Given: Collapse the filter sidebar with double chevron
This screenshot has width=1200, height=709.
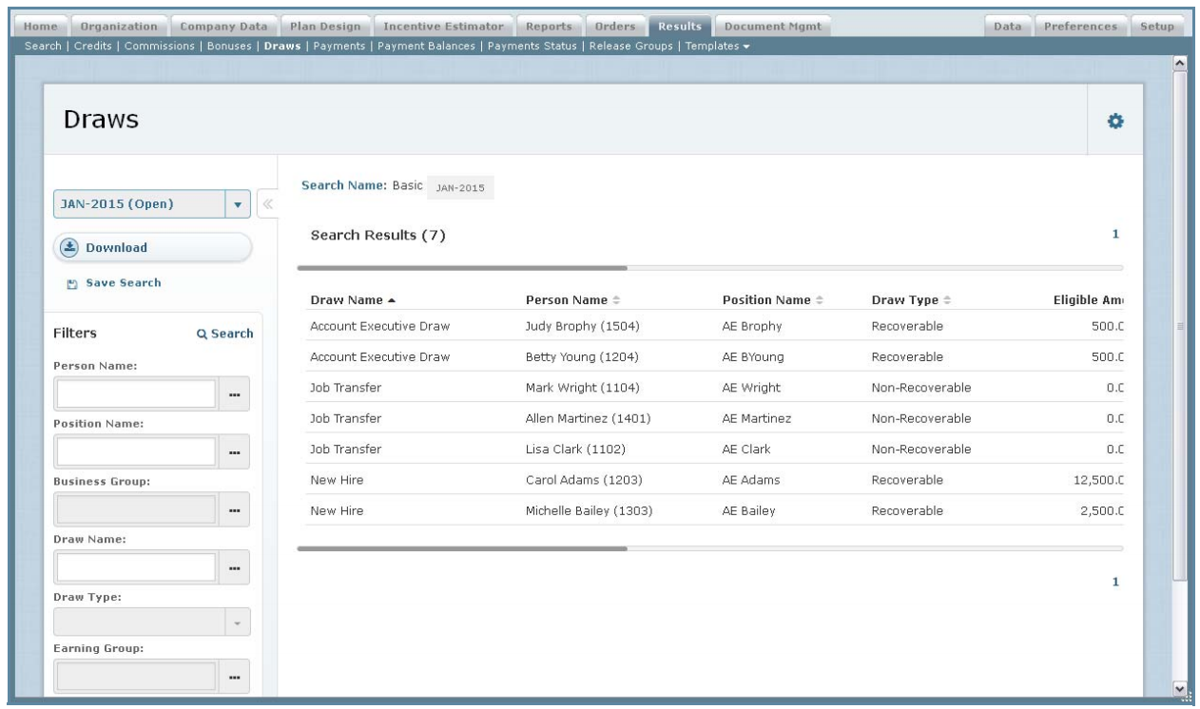Looking at the screenshot, I should point(267,203).
